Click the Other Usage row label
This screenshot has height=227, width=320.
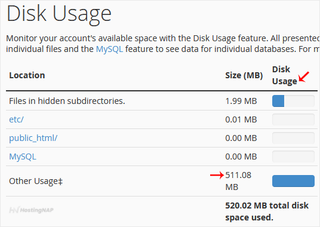[36, 181]
